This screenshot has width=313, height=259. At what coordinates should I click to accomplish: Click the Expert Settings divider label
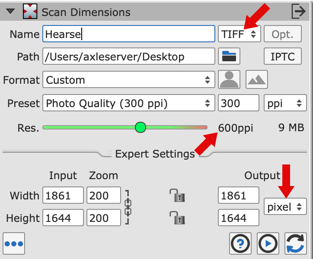[155, 154]
